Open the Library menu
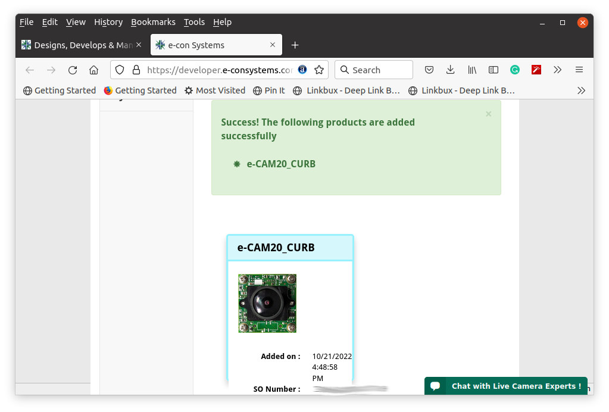Viewport: 609px width, 412px height. [472, 70]
